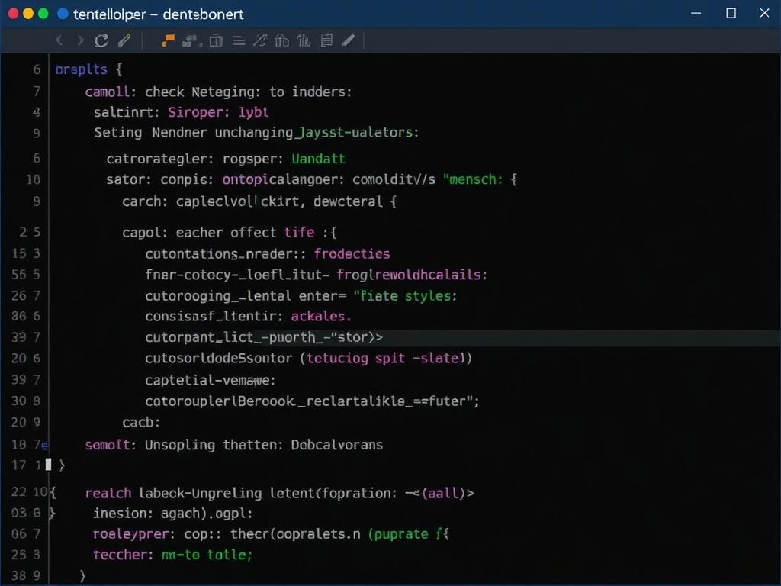This screenshot has height=586, width=781.
Task: Click gutter line number '55 5'
Action: point(26,275)
